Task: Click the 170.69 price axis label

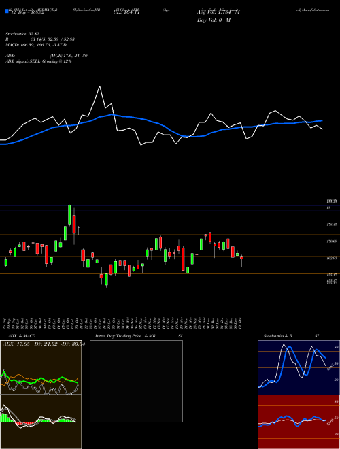Action: point(332,242)
